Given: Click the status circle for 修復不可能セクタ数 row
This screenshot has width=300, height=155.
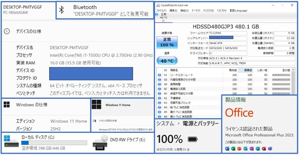Looking at the screenshot, I should 159,94.
